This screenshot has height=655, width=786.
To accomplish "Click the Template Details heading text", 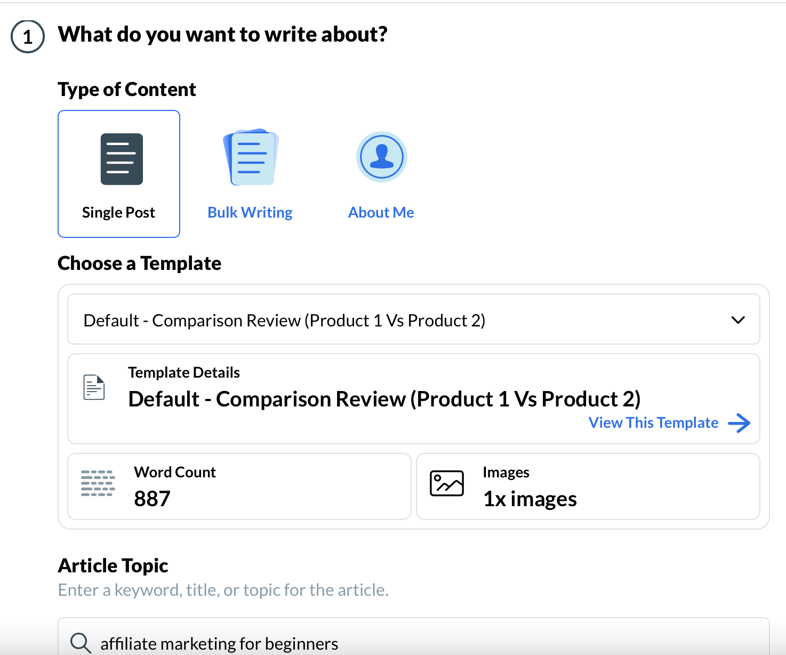I will click(184, 372).
